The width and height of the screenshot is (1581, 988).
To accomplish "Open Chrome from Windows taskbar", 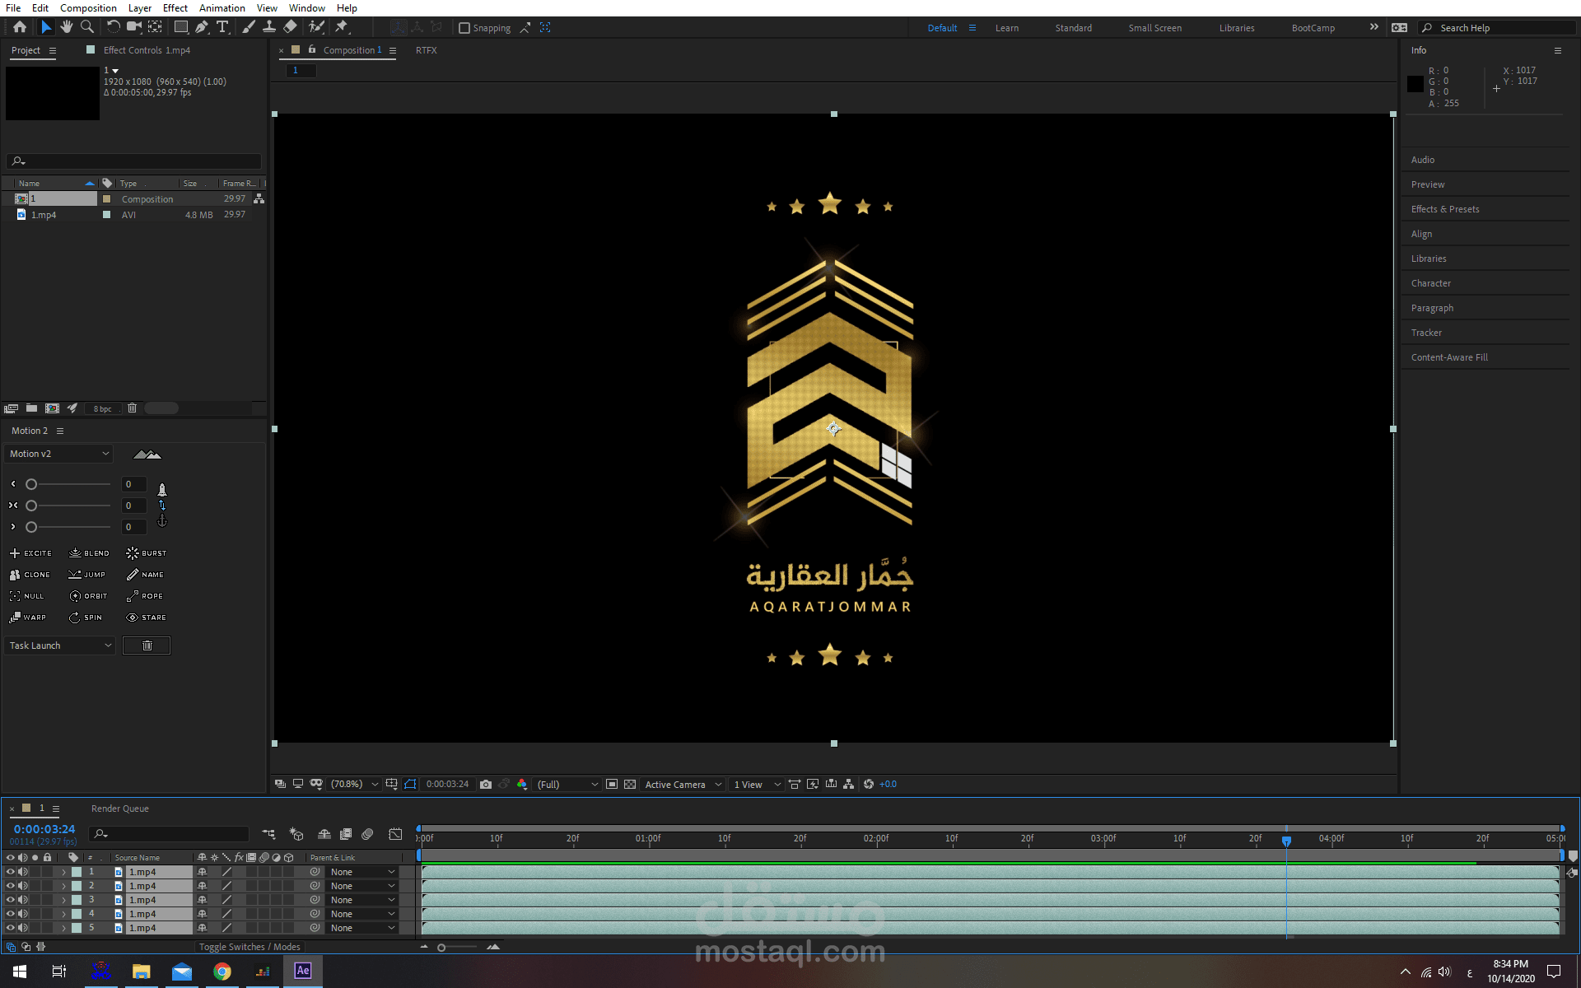I will click(x=222, y=972).
